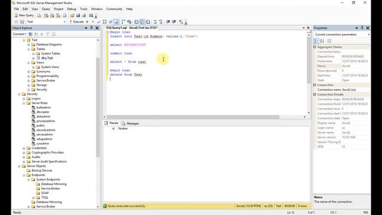This screenshot has width=382, height=215.
Task: Open the Connect dropdown in Object Explorer
Action: (20, 34)
